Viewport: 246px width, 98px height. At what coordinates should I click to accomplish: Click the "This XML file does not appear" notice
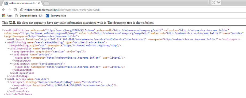click(78, 23)
